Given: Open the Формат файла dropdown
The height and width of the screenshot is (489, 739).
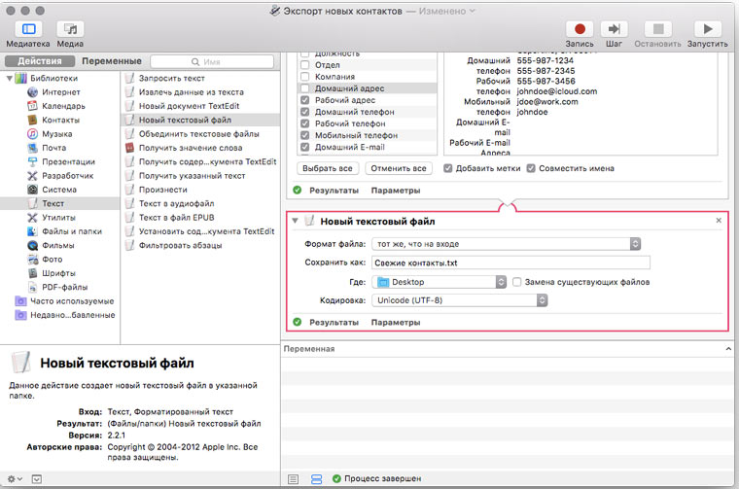Looking at the screenshot, I should point(507,244).
